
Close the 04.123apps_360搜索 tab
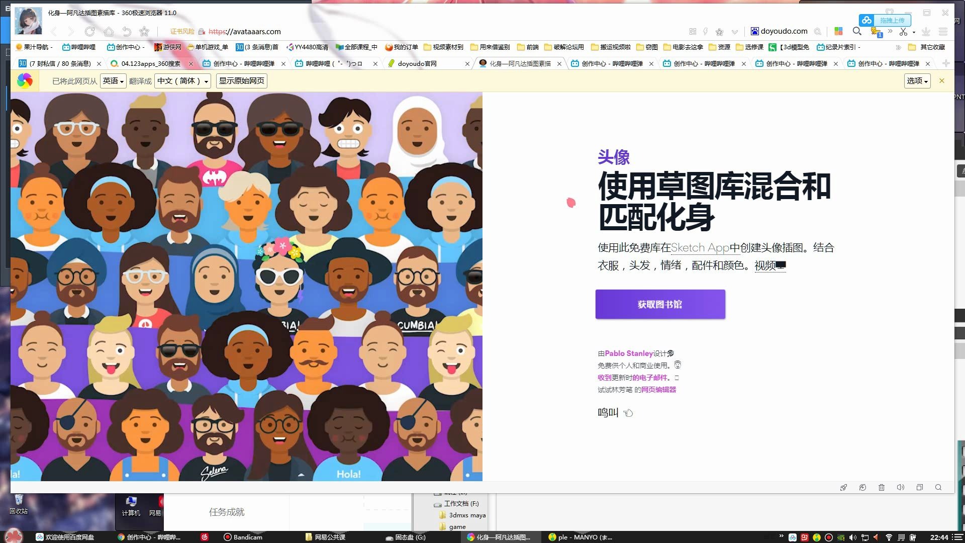(190, 64)
